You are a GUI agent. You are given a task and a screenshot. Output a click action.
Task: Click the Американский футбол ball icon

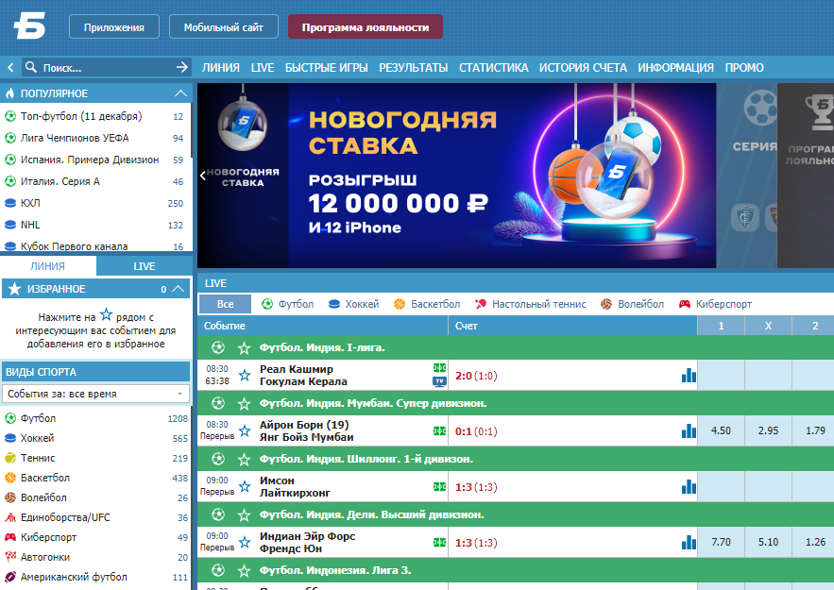(10, 577)
